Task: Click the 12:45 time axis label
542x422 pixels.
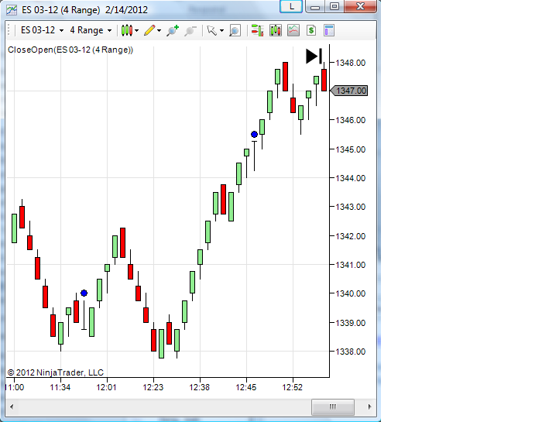Action: (x=246, y=387)
